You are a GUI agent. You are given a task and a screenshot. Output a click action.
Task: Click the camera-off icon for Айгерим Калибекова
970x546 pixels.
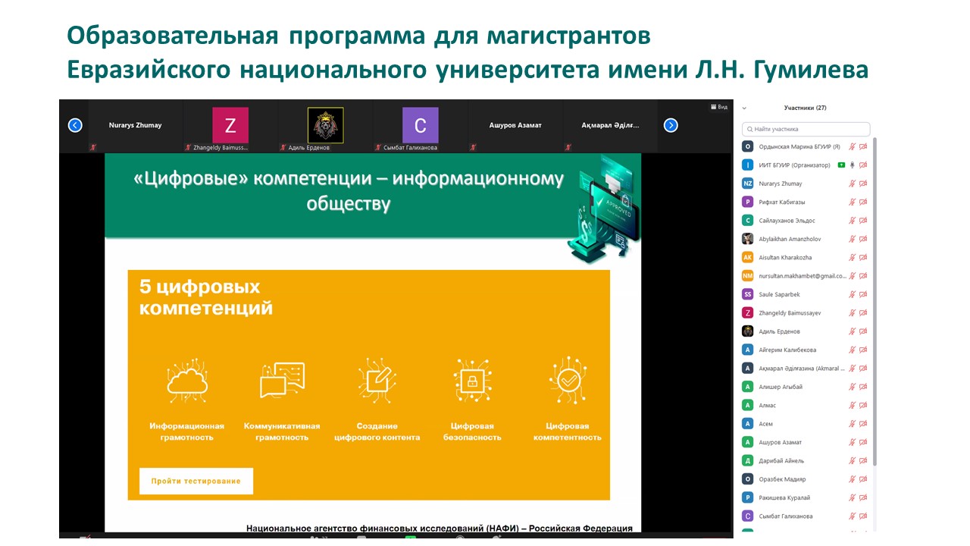coord(863,350)
